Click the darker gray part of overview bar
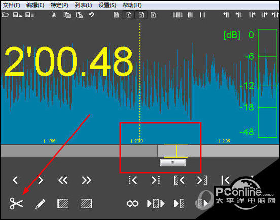This screenshot has width=280, height=220. (x=79, y=151)
